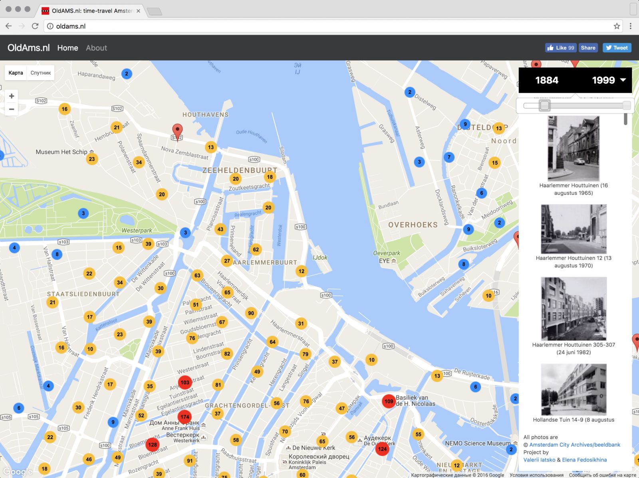
Task: Close the OldAMS.nl browser tab
Action: point(138,11)
